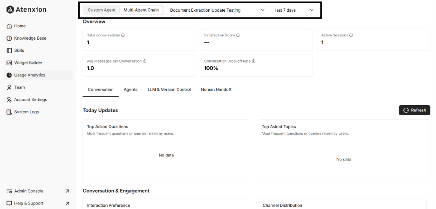436x209 pixels.
Task: Click the 1.0 average messages value
Action: coord(90,68)
